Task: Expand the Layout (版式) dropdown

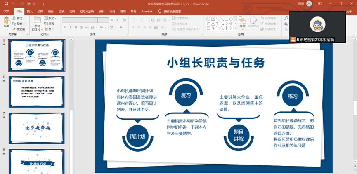Action: click(x=51, y=18)
